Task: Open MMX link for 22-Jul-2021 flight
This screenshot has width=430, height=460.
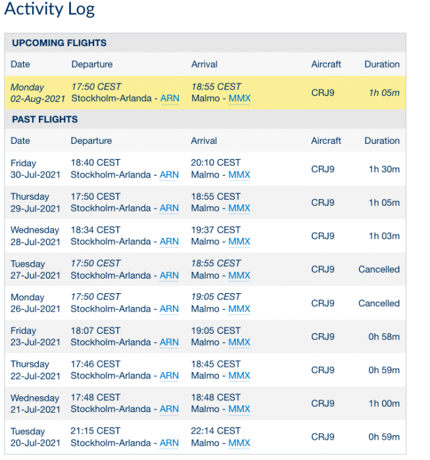Action: [239, 376]
